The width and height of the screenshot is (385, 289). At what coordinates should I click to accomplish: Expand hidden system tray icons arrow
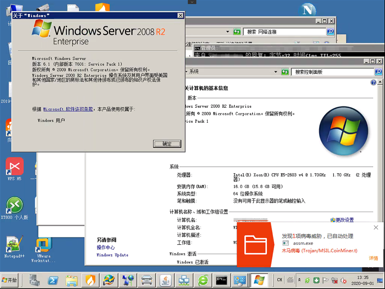tap(299, 280)
